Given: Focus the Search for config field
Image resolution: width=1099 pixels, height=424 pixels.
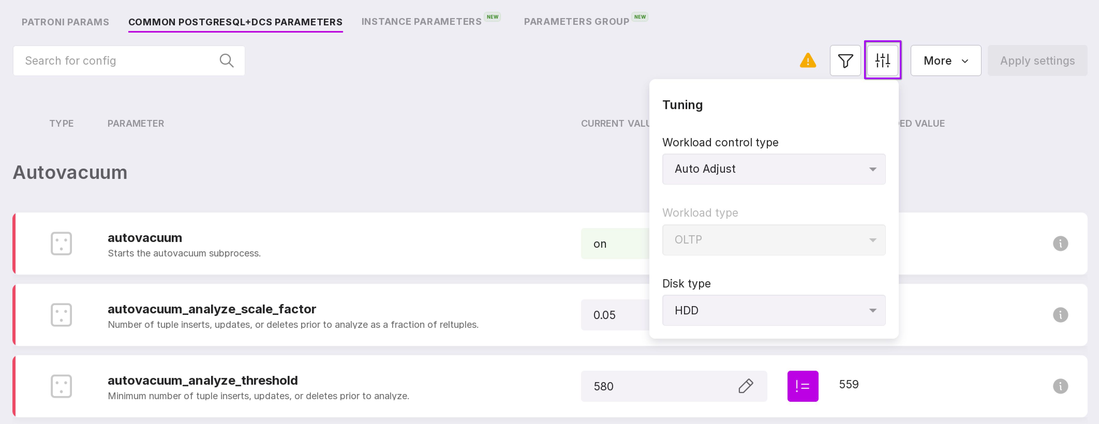Looking at the screenshot, I should click(x=115, y=61).
